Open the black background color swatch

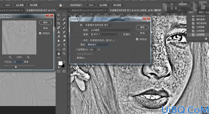[x=63, y=66]
